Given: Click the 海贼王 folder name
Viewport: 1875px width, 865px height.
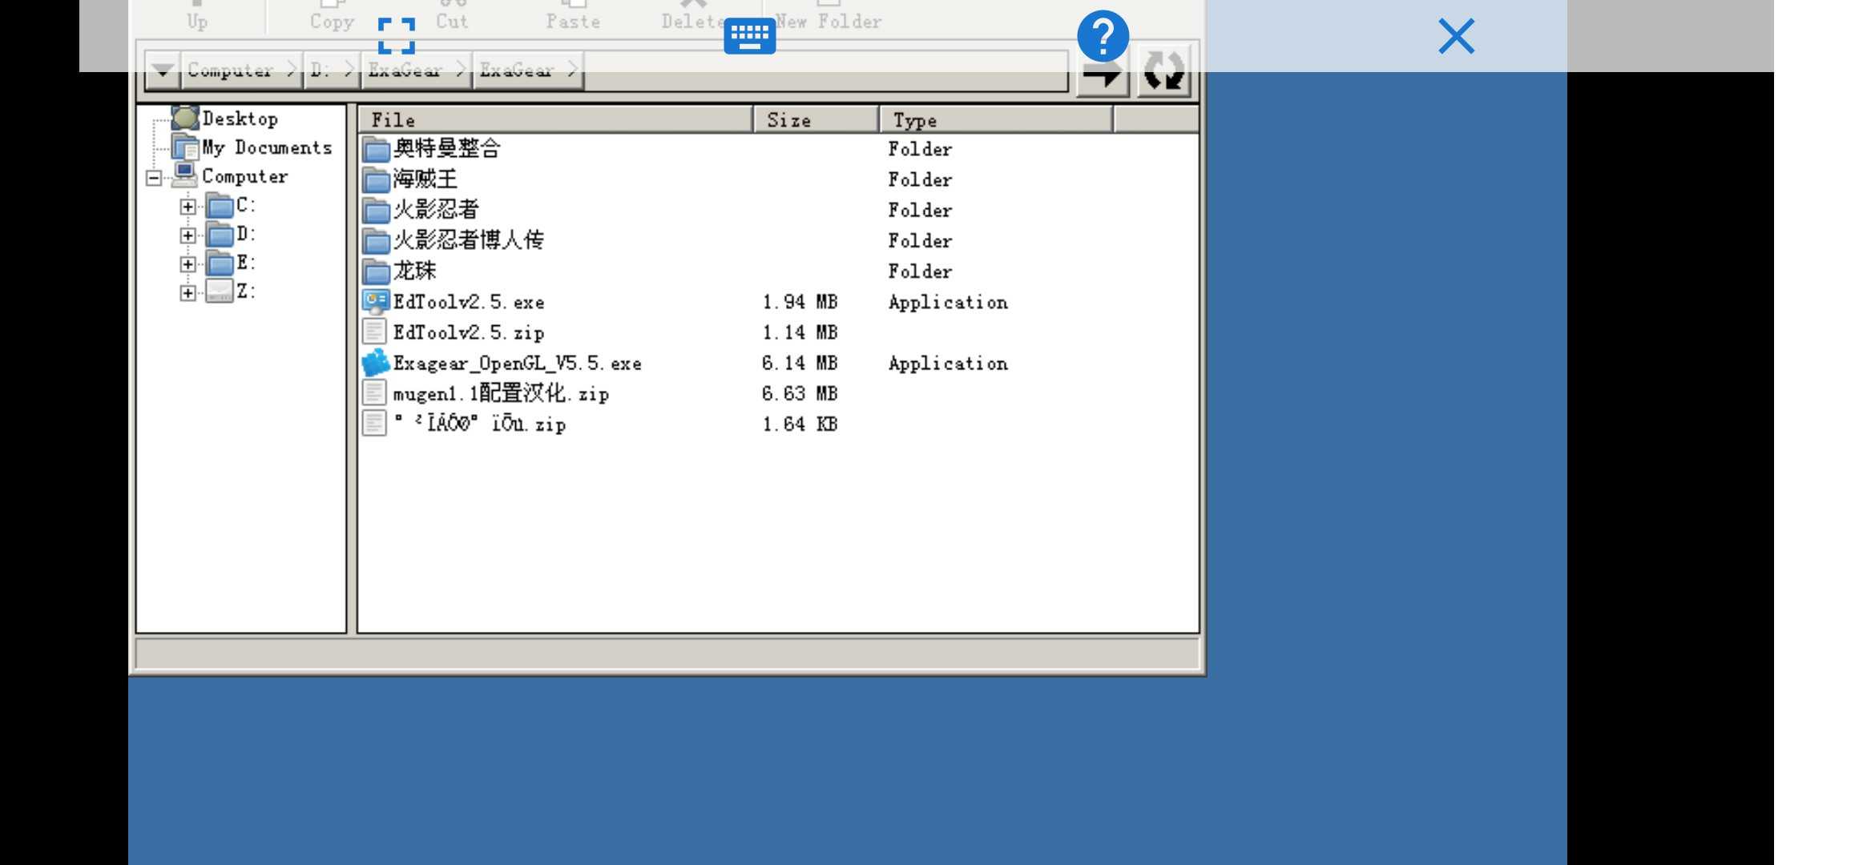Looking at the screenshot, I should point(425,179).
